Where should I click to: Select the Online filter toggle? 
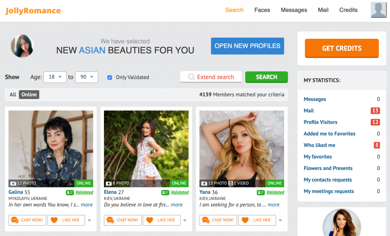[x=29, y=94]
